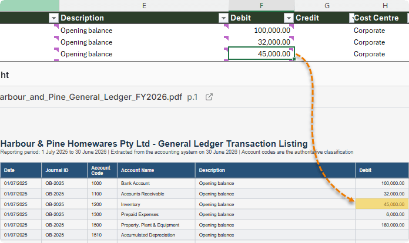Click the PDF's Account Code column header
This screenshot has height=243, width=409.
(x=102, y=170)
